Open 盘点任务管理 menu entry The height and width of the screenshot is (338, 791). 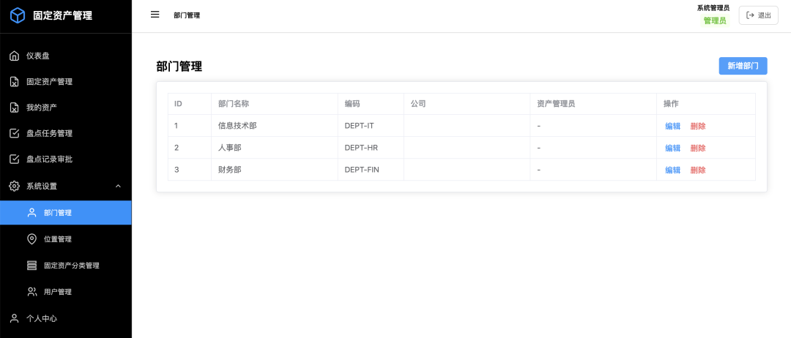(66, 133)
